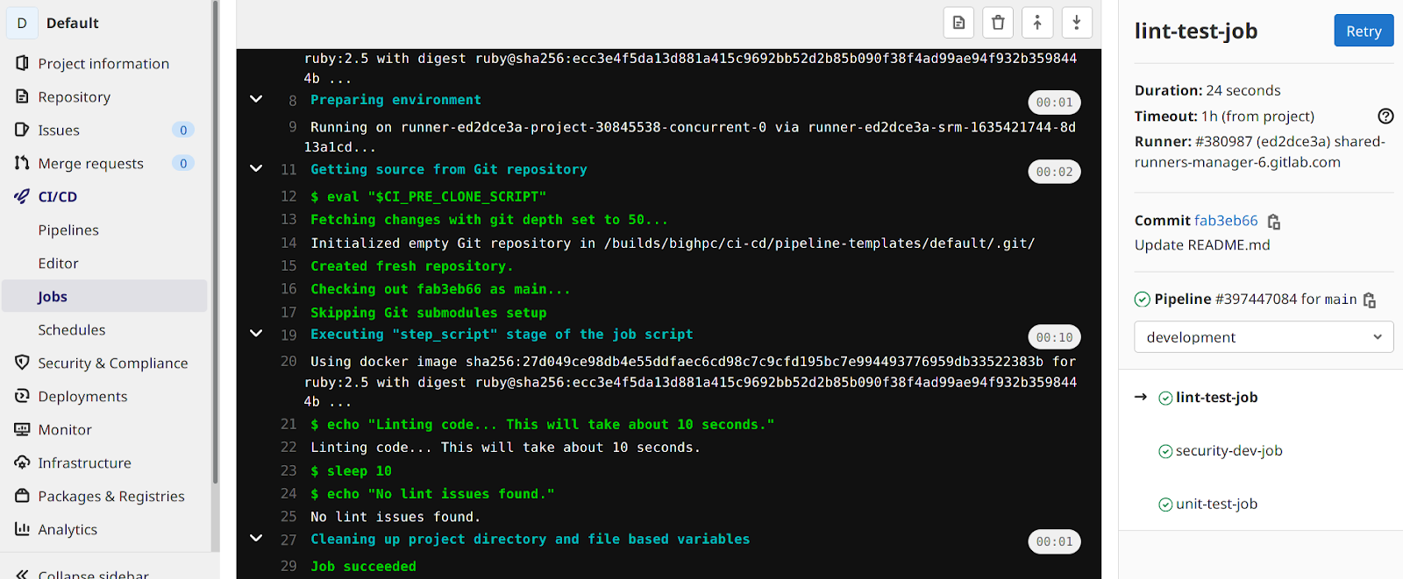1403x579 pixels.
Task: Click the Security & Compliance shield icon
Action: [22, 363]
